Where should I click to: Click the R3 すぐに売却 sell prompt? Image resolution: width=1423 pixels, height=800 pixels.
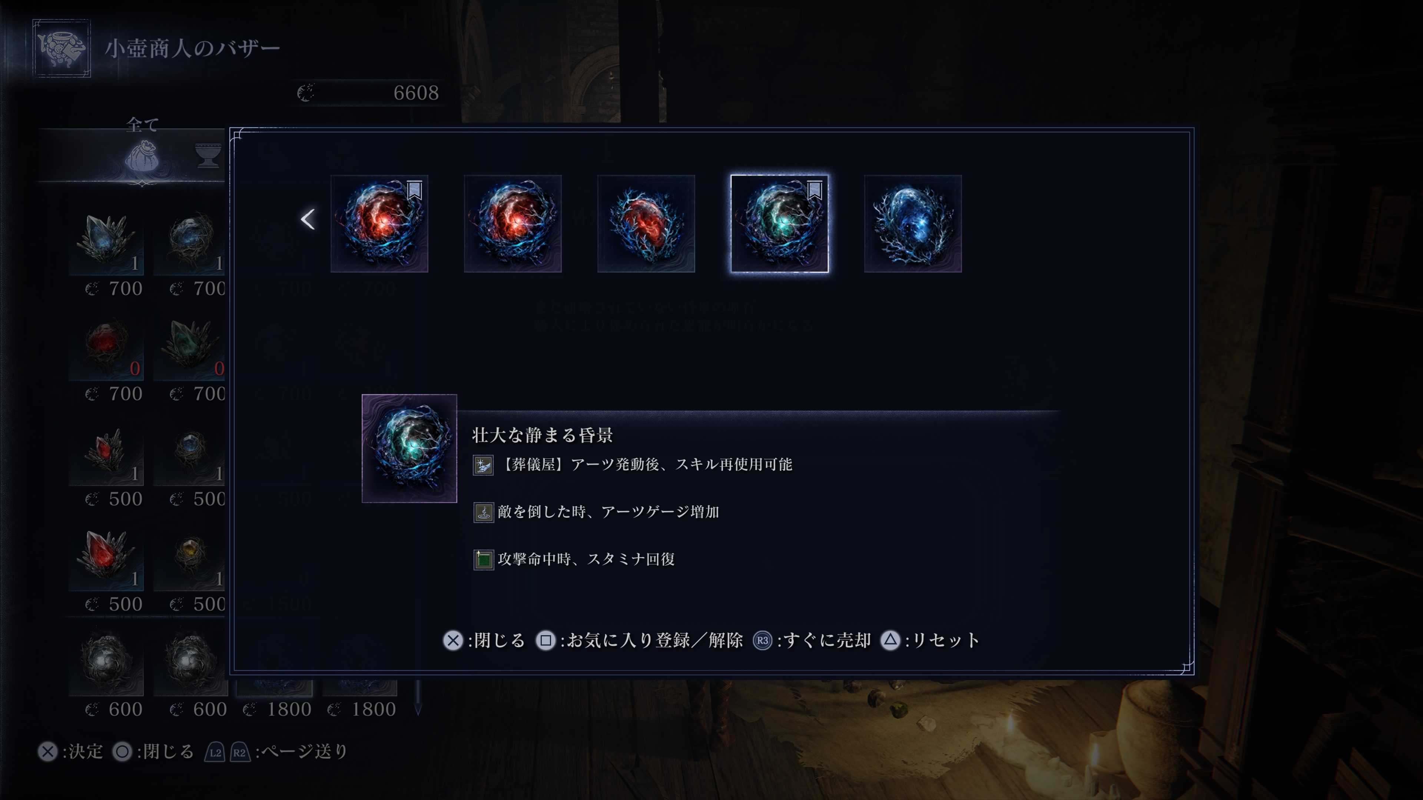pos(812,640)
